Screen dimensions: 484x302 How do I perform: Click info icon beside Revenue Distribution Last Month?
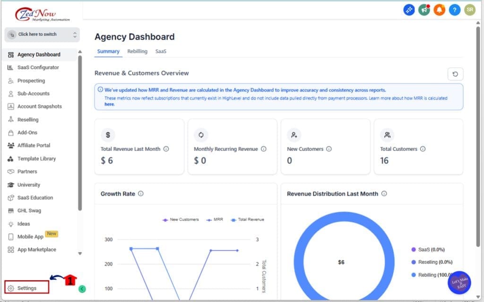pyautogui.click(x=384, y=193)
